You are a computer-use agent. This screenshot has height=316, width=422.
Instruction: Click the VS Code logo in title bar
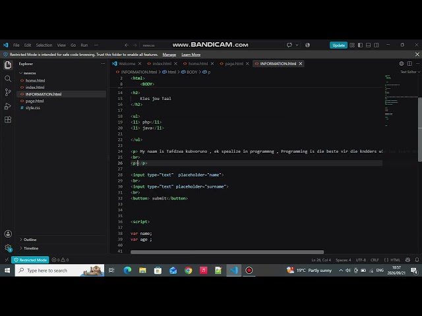(6, 45)
